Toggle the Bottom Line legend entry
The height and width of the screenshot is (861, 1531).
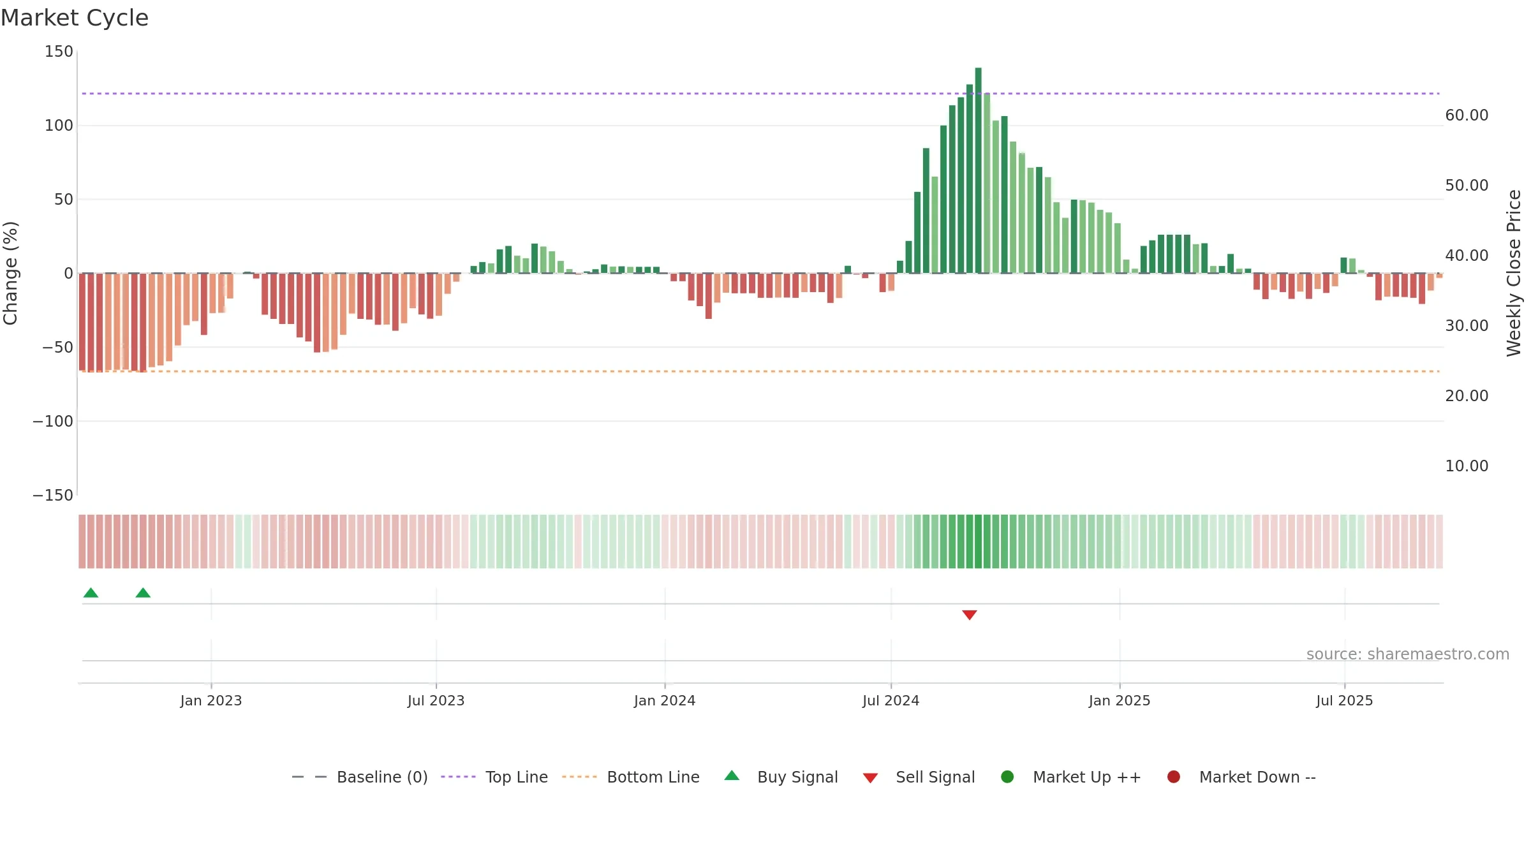tap(631, 777)
